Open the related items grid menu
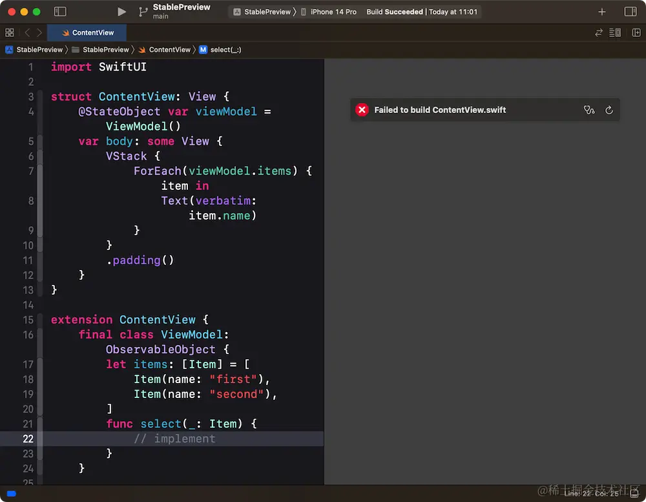646x502 pixels. [10, 32]
